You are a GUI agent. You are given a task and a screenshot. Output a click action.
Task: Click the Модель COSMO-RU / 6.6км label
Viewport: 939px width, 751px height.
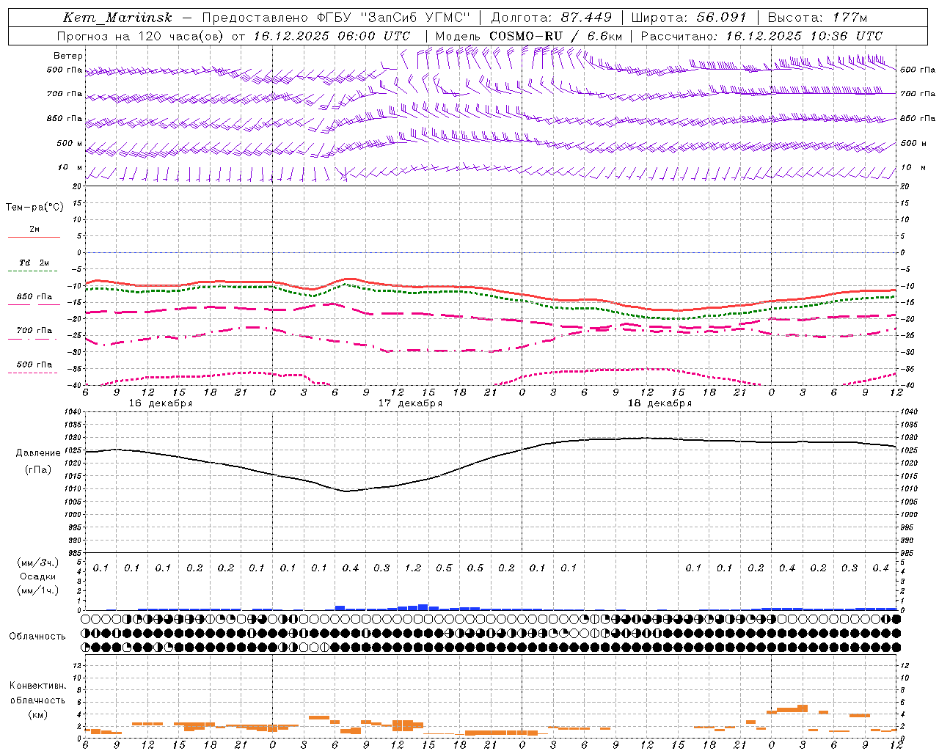pyautogui.click(x=528, y=36)
